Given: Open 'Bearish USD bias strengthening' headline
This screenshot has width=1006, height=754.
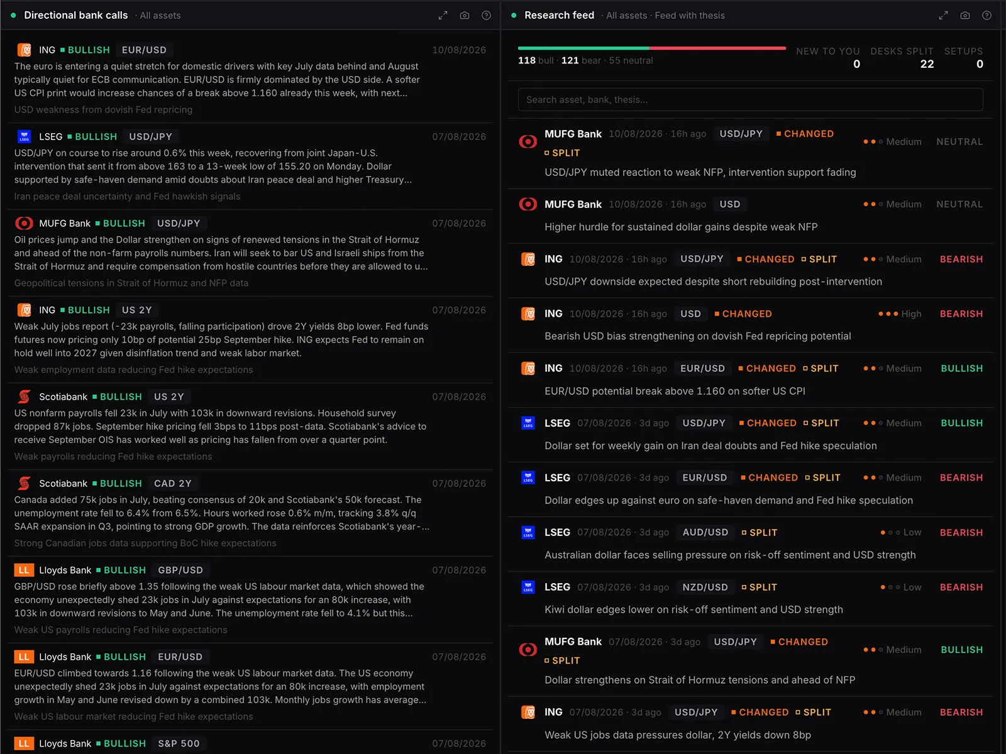Looking at the screenshot, I should 698,336.
